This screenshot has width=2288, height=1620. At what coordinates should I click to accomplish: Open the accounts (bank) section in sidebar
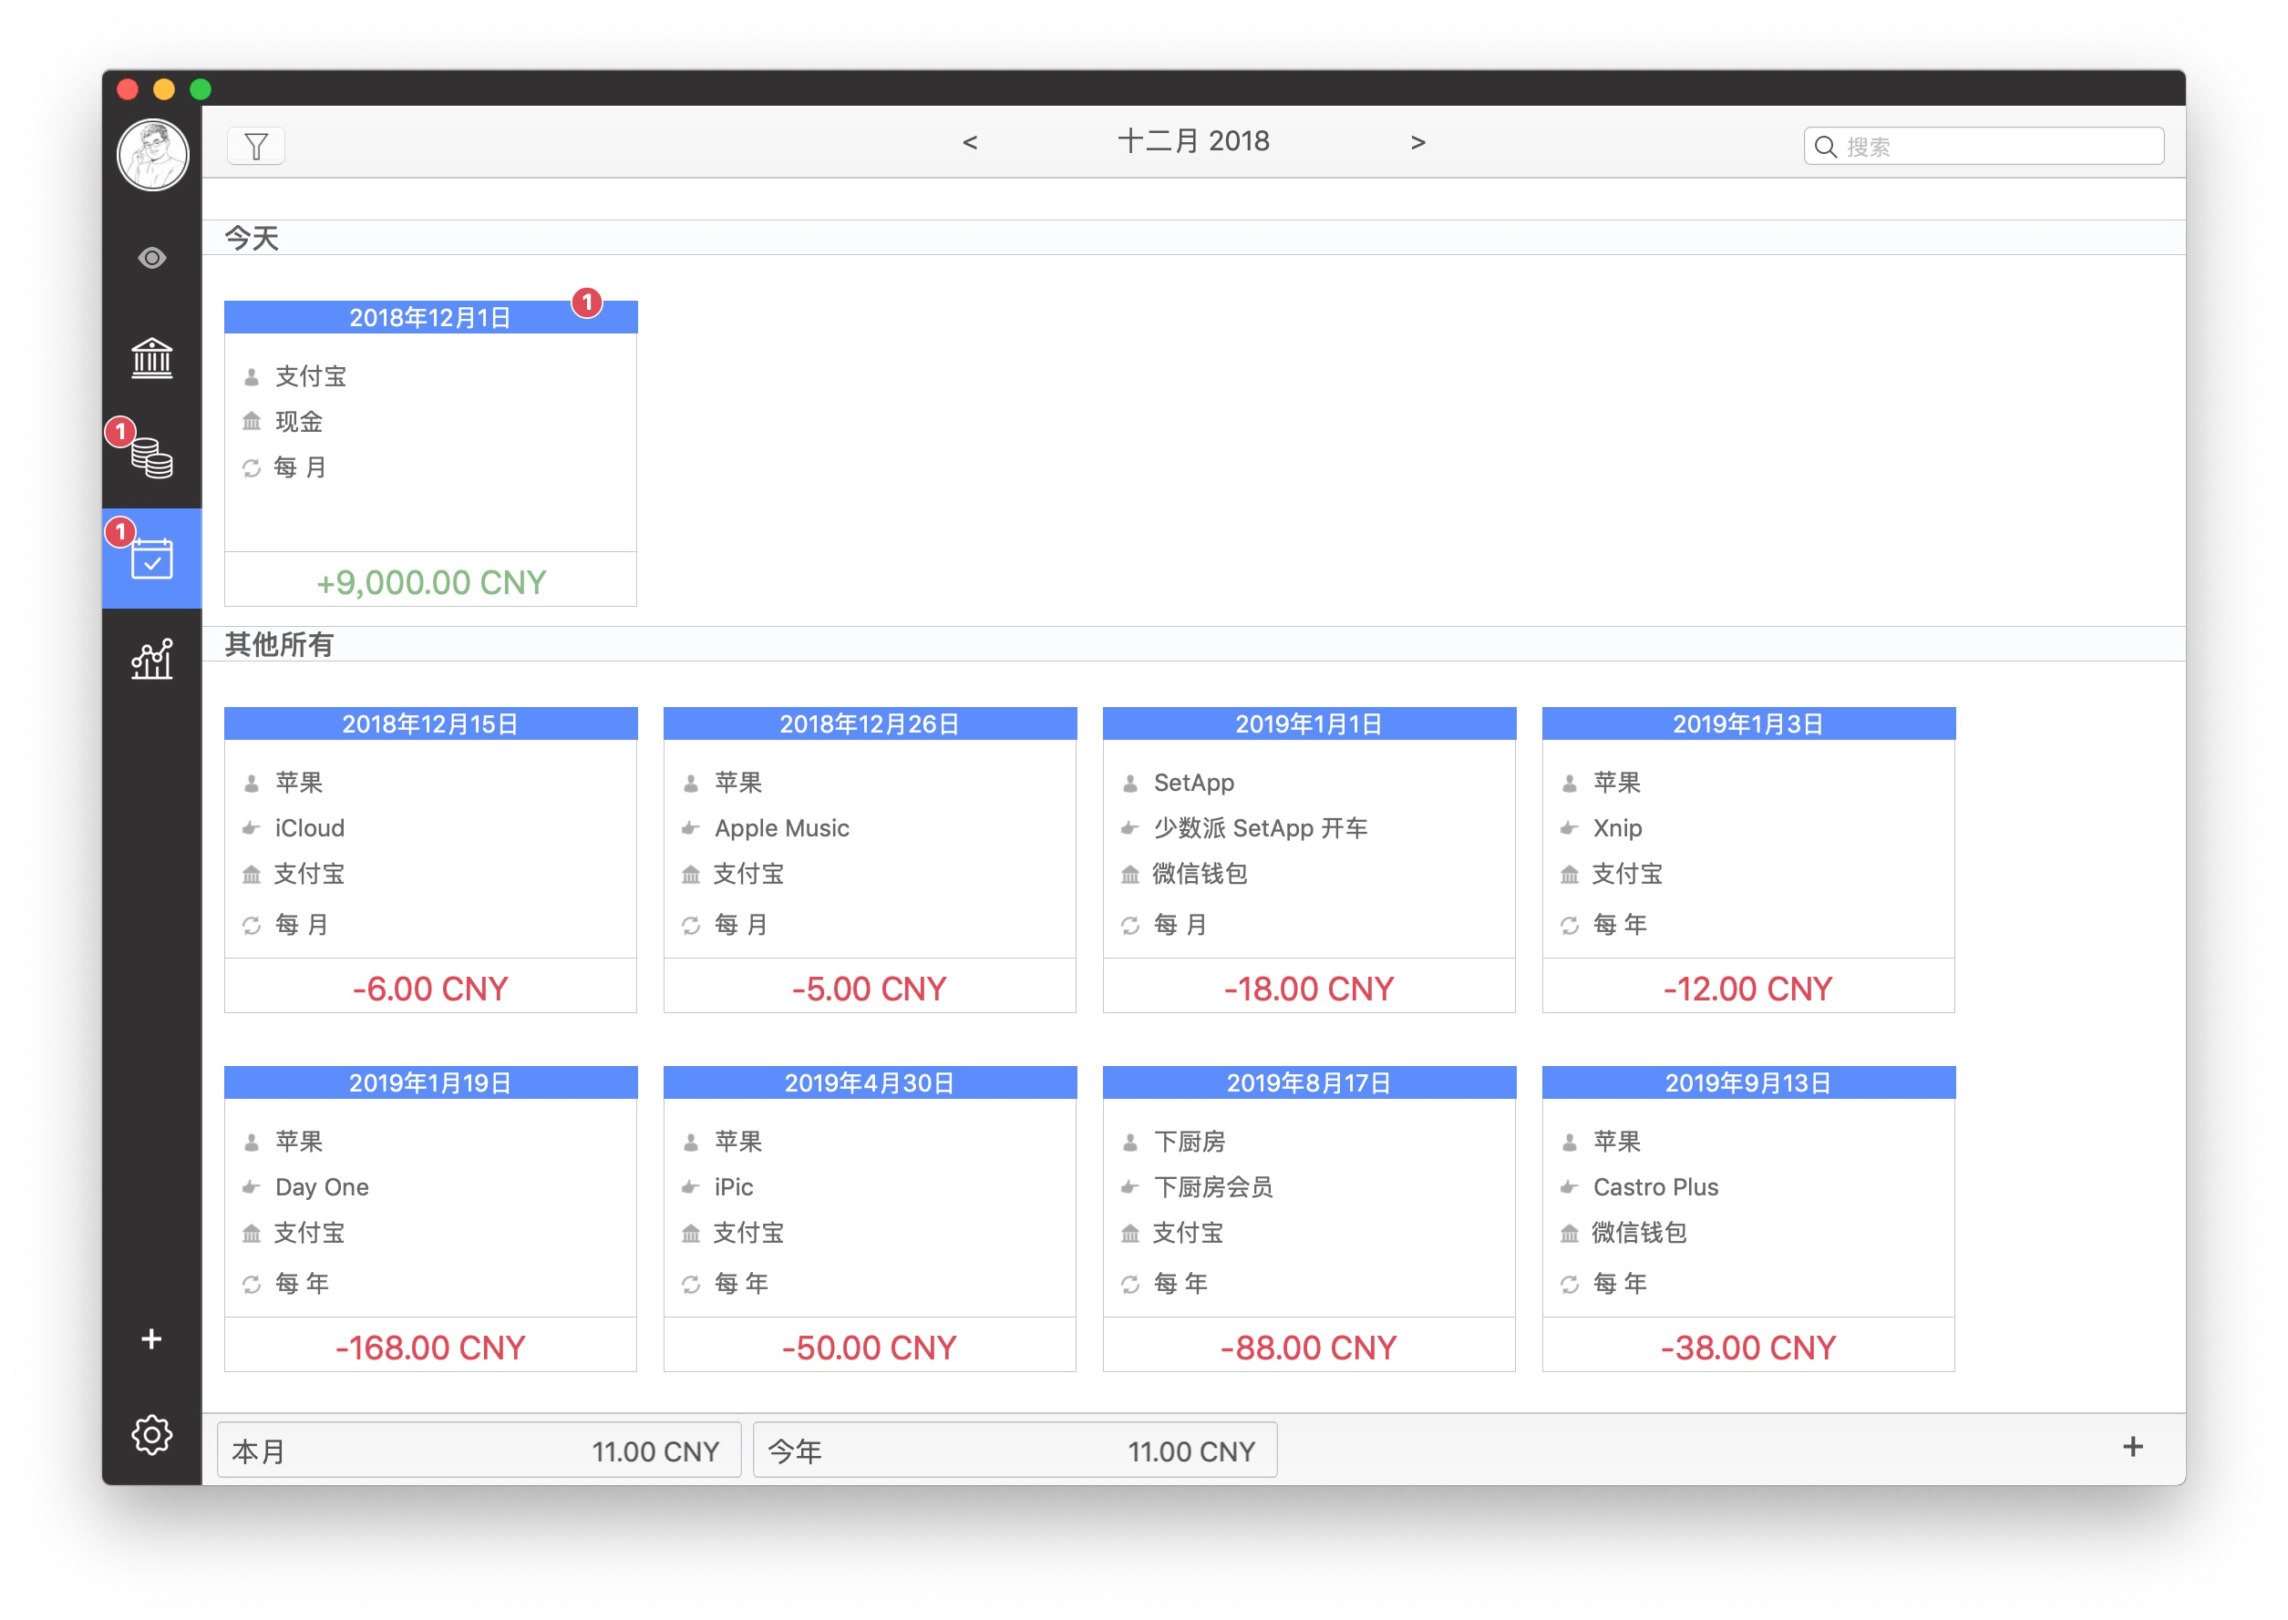pos(150,357)
